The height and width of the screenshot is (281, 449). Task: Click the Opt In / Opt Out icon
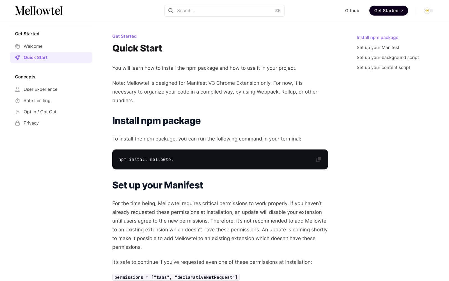pos(17,112)
